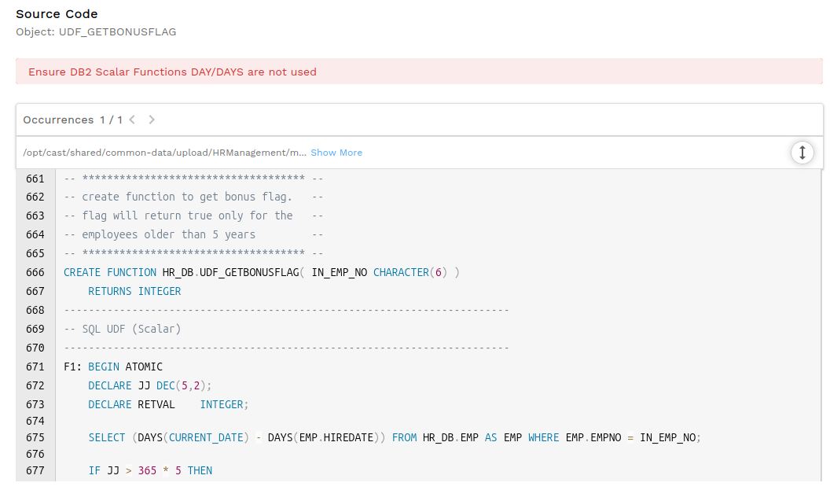Click the Object: UDF_GETBONUSFLAG subtitle

click(x=96, y=31)
